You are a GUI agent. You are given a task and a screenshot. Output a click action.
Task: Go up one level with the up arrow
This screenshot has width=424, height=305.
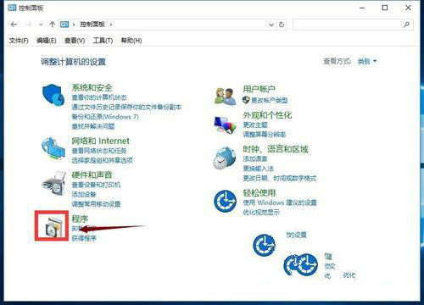(x=52, y=25)
